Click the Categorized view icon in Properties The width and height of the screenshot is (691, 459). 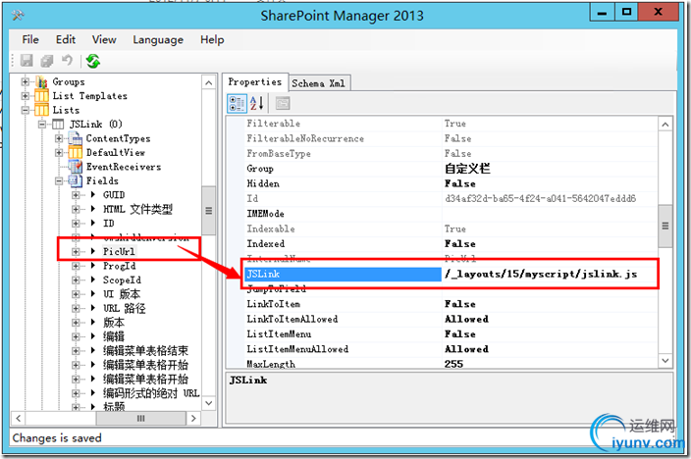[237, 104]
